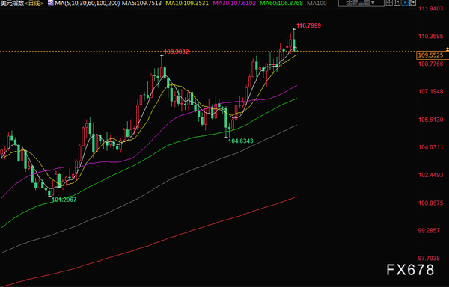Select the MA30:107.6102 legend label

pyautogui.click(x=234, y=4)
